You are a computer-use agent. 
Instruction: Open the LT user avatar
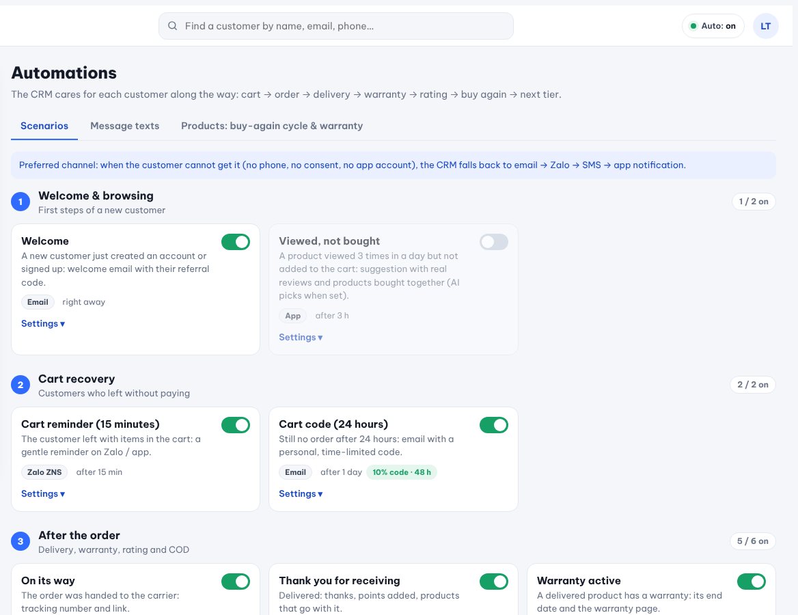(x=765, y=26)
